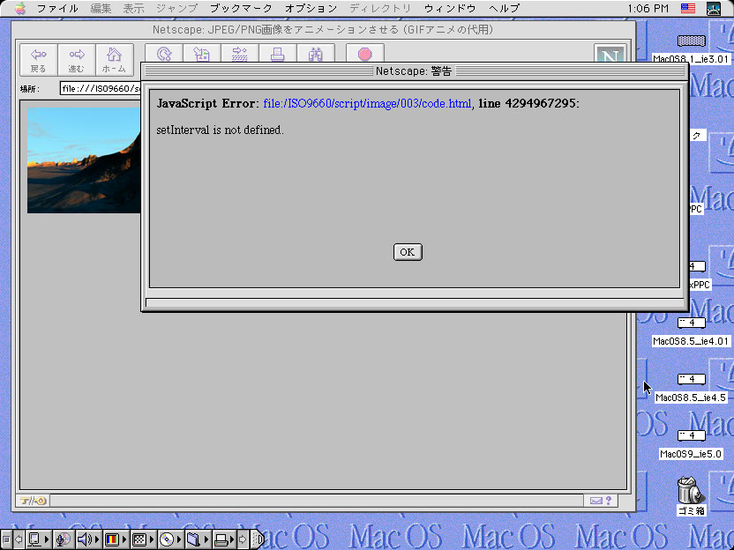Click the Home (ホーム) toolbar button
This screenshot has width=734, height=550.
[114, 60]
